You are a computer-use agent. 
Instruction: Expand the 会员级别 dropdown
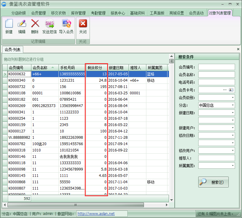point(233,98)
